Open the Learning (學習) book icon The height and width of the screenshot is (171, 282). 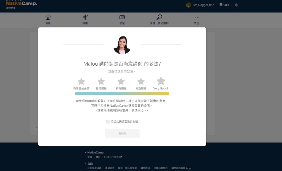click(x=122, y=17)
